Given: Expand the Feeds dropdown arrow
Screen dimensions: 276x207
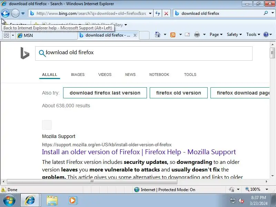Looking at the screenshot, I should tap(180, 34).
